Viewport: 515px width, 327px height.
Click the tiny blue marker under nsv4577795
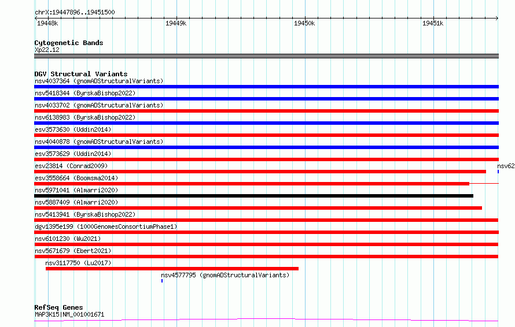click(162, 281)
